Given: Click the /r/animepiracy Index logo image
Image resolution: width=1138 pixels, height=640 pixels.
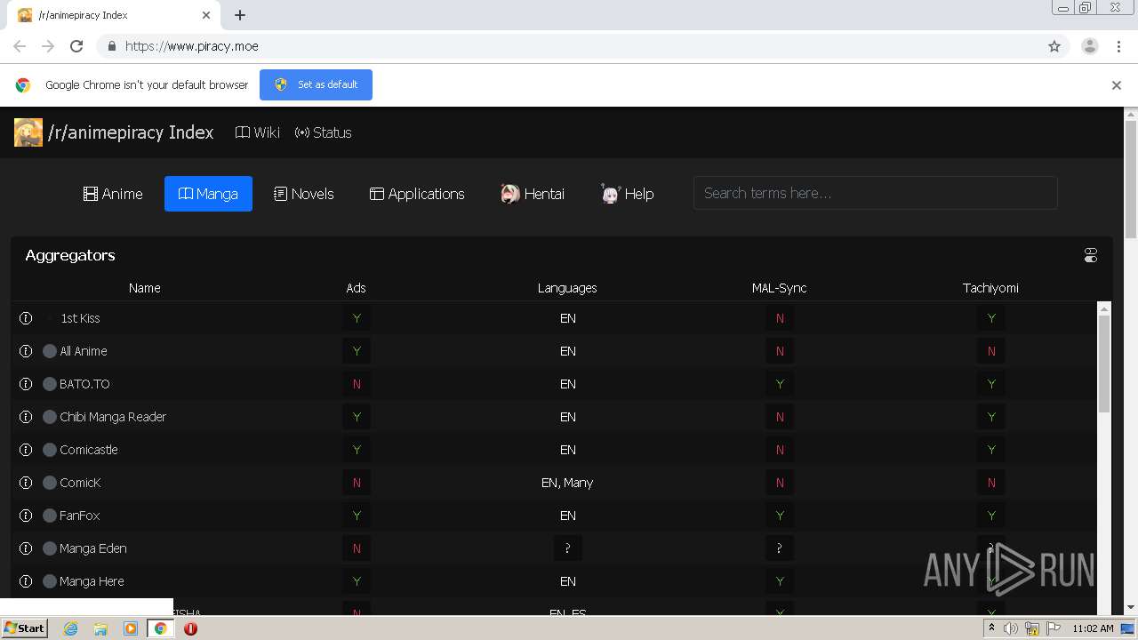Looking at the screenshot, I should click(x=28, y=132).
